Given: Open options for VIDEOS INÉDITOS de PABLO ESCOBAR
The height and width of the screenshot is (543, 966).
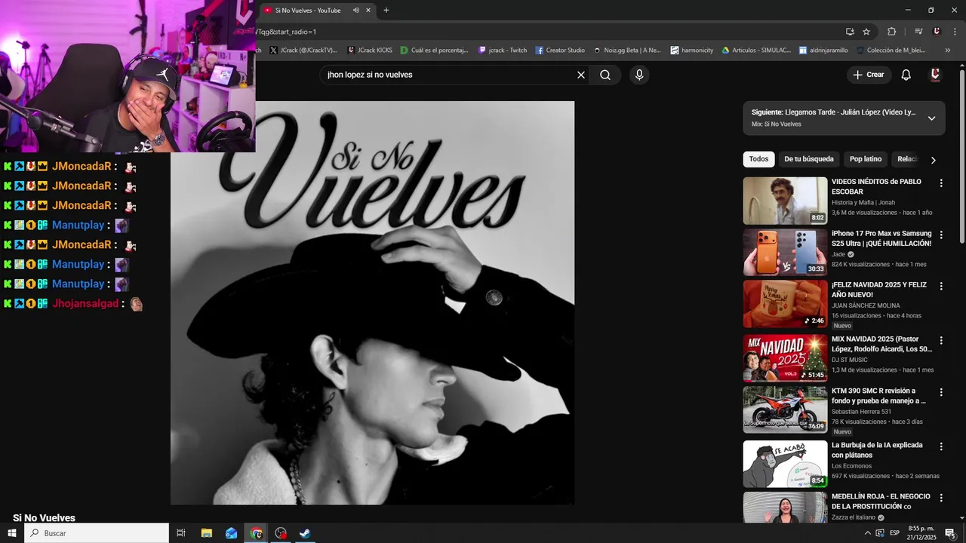Looking at the screenshot, I should [941, 183].
